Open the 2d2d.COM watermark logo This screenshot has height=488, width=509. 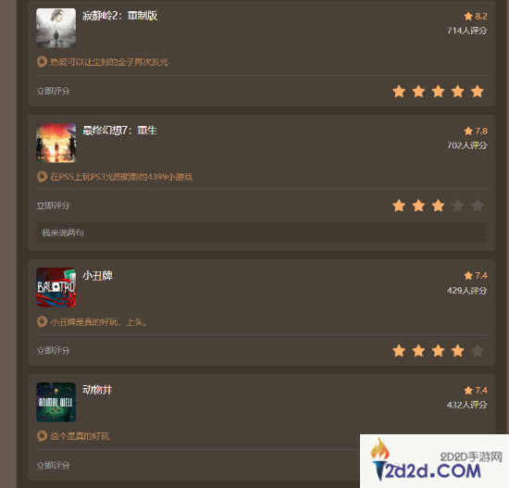pyautogui.click(x=434, y=461)
